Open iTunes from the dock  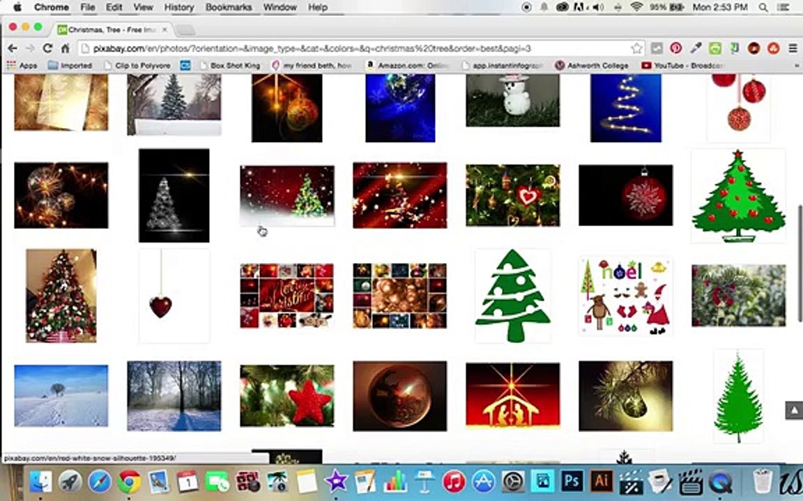click(x=453, y=482)
